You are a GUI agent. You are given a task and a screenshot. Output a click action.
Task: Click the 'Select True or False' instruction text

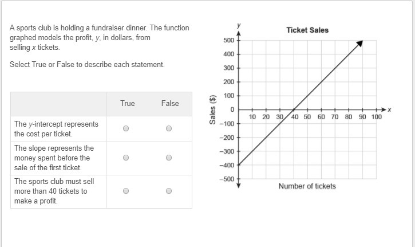pyautogui.click(x=87, y=64)
